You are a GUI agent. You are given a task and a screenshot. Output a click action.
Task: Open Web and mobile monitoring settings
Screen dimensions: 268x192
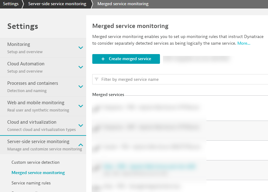coord(36,103)
